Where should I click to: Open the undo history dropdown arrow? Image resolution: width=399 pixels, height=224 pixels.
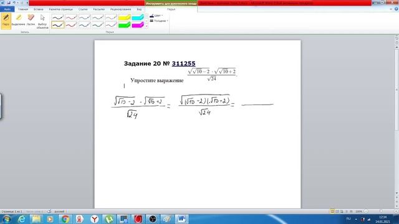click(x=17, y=2)
